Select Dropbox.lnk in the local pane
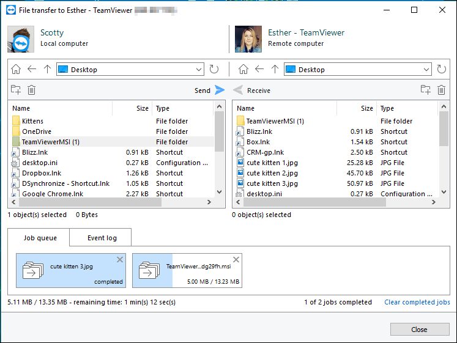Image resolution: width=457 pixels, height=343 pixels. pos(112,173)
